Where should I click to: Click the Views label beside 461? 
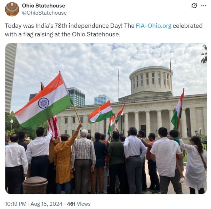click(x=84, y=204)
